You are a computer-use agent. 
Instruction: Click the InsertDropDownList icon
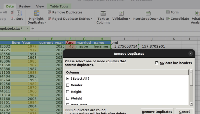click(x=148, y=13)
